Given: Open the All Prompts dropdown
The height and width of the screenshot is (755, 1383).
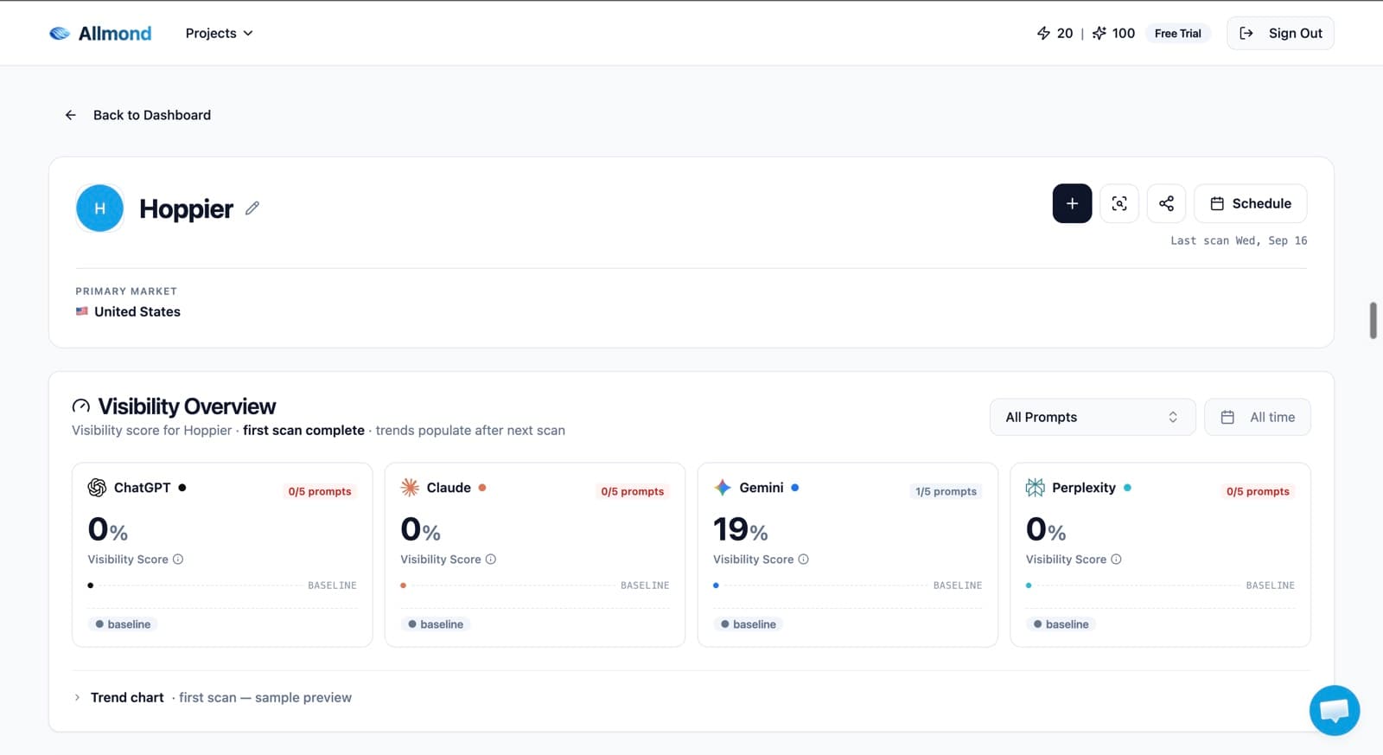Looking at the screenshot, I should click(x=1093, y=417).
